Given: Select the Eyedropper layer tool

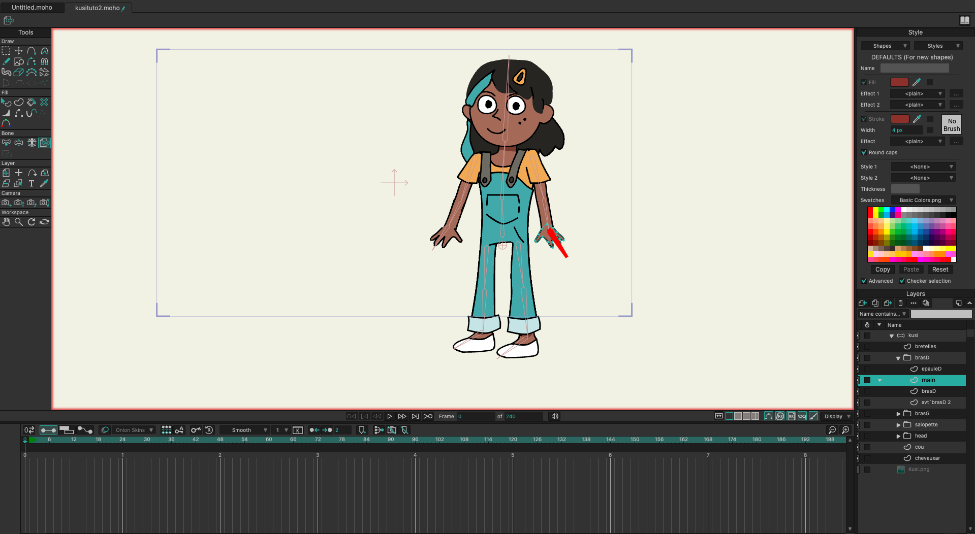Looking at the screenshot, I should coord(44,183).
